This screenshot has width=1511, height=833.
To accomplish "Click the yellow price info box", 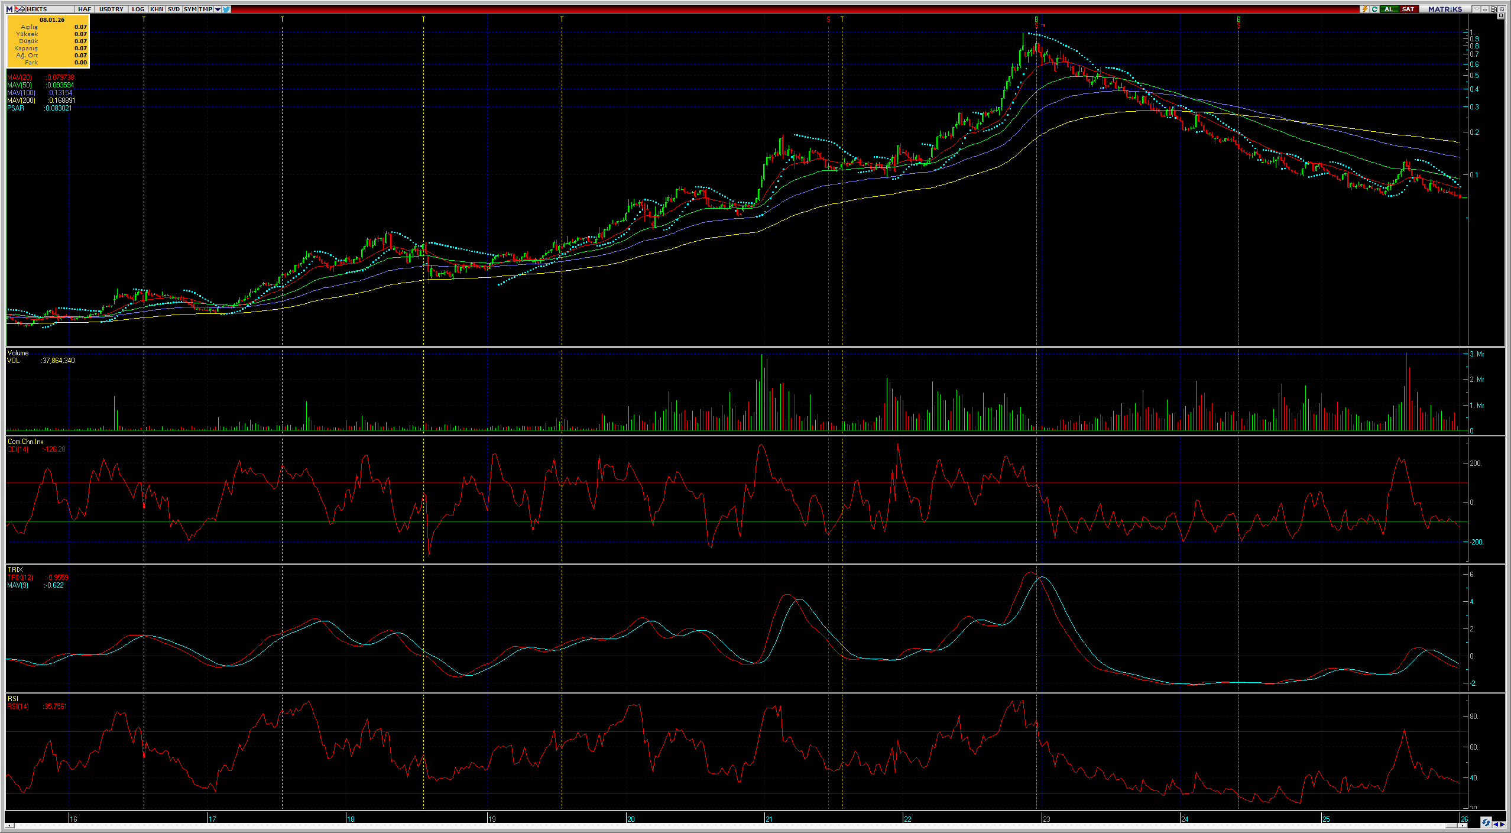I will (48, 41).
